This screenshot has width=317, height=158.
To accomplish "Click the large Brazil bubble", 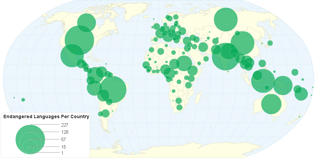I will [x=113, y=89].
